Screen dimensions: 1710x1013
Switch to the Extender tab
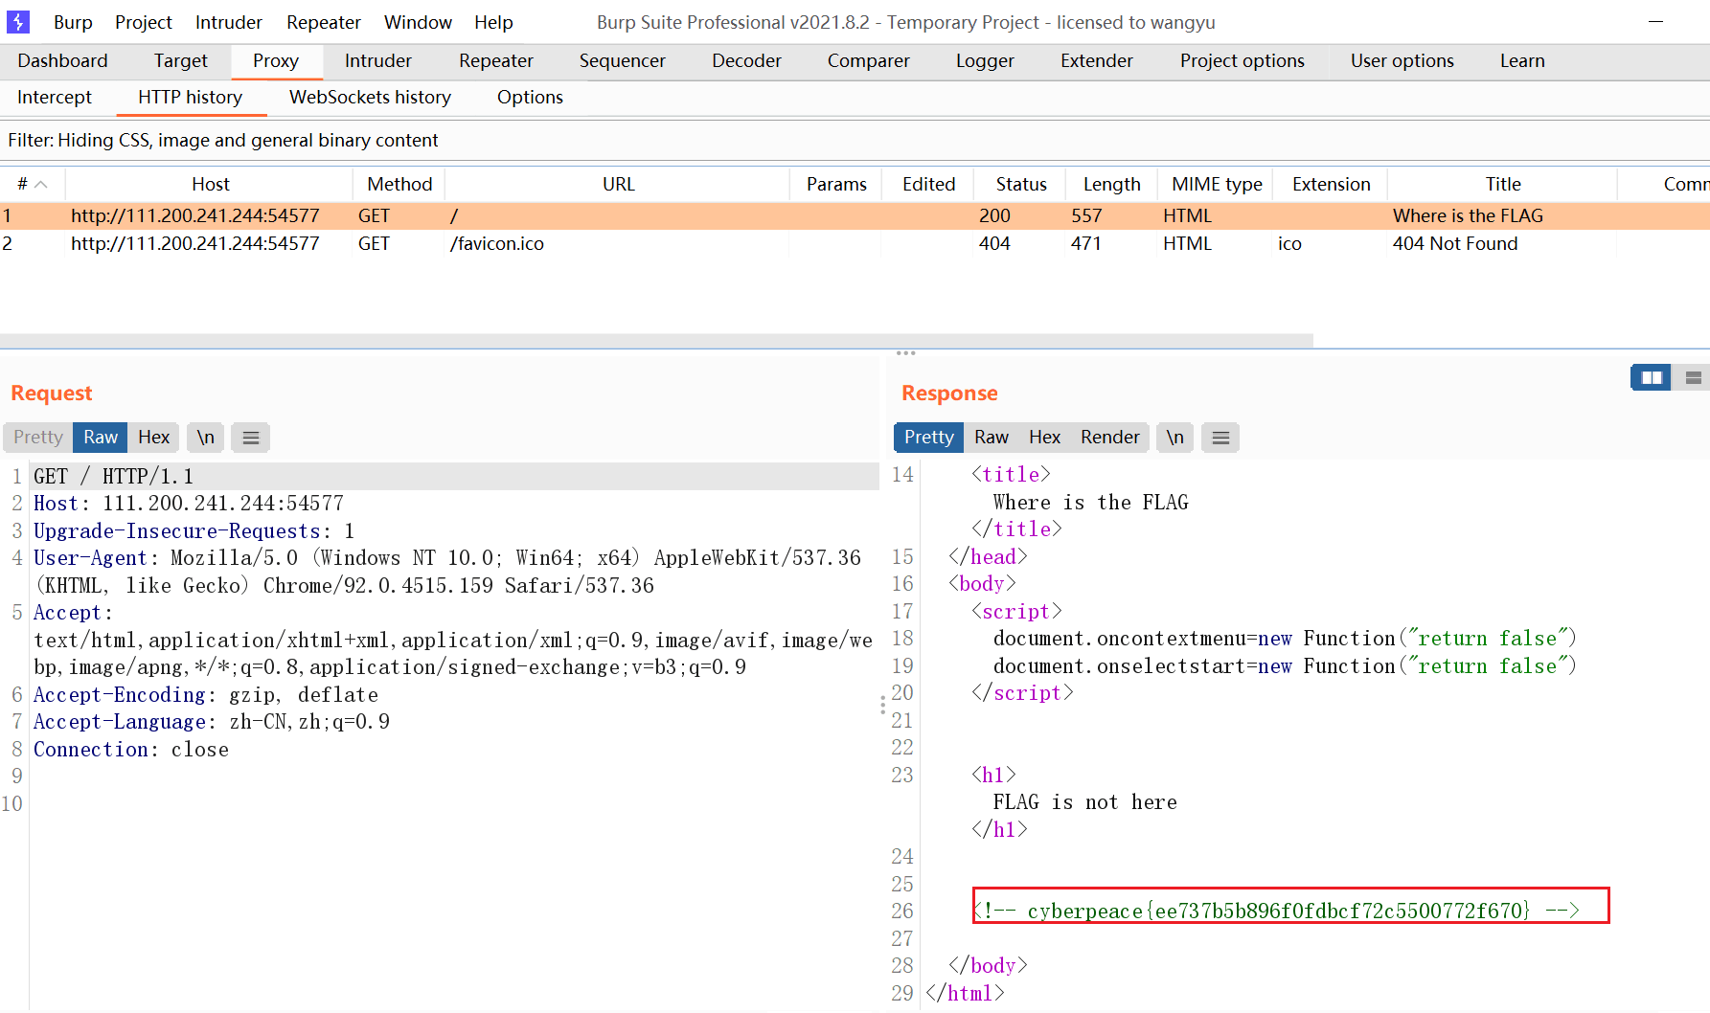click(x=1097, y=60)
